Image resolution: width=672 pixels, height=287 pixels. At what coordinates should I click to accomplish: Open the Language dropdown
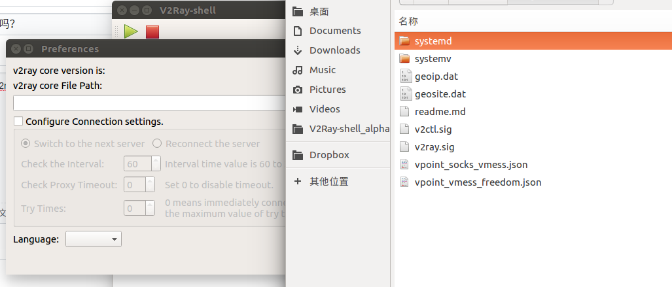pyautogui.click(x=94, y=239)
